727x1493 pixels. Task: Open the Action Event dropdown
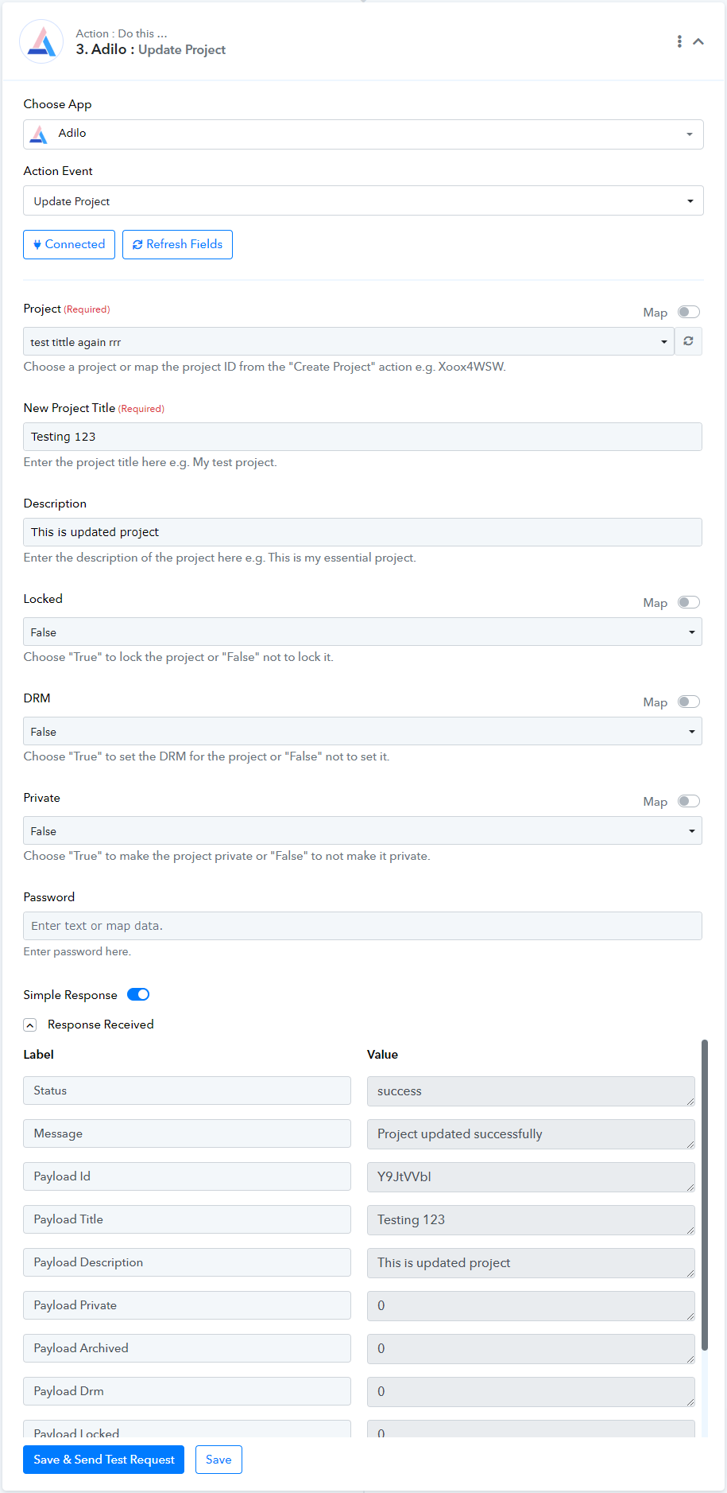[x=363, y=200]
